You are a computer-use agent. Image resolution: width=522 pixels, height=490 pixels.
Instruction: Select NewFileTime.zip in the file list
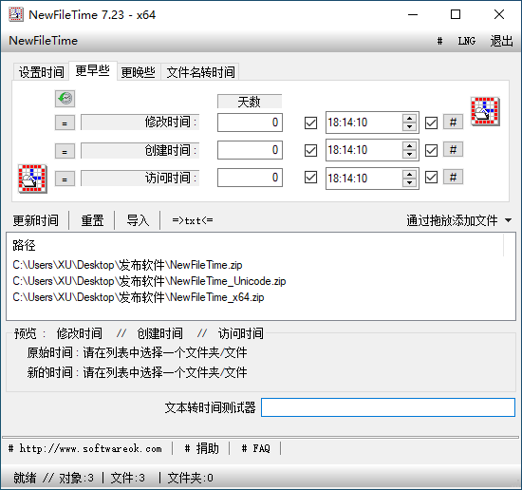(127, 265)
